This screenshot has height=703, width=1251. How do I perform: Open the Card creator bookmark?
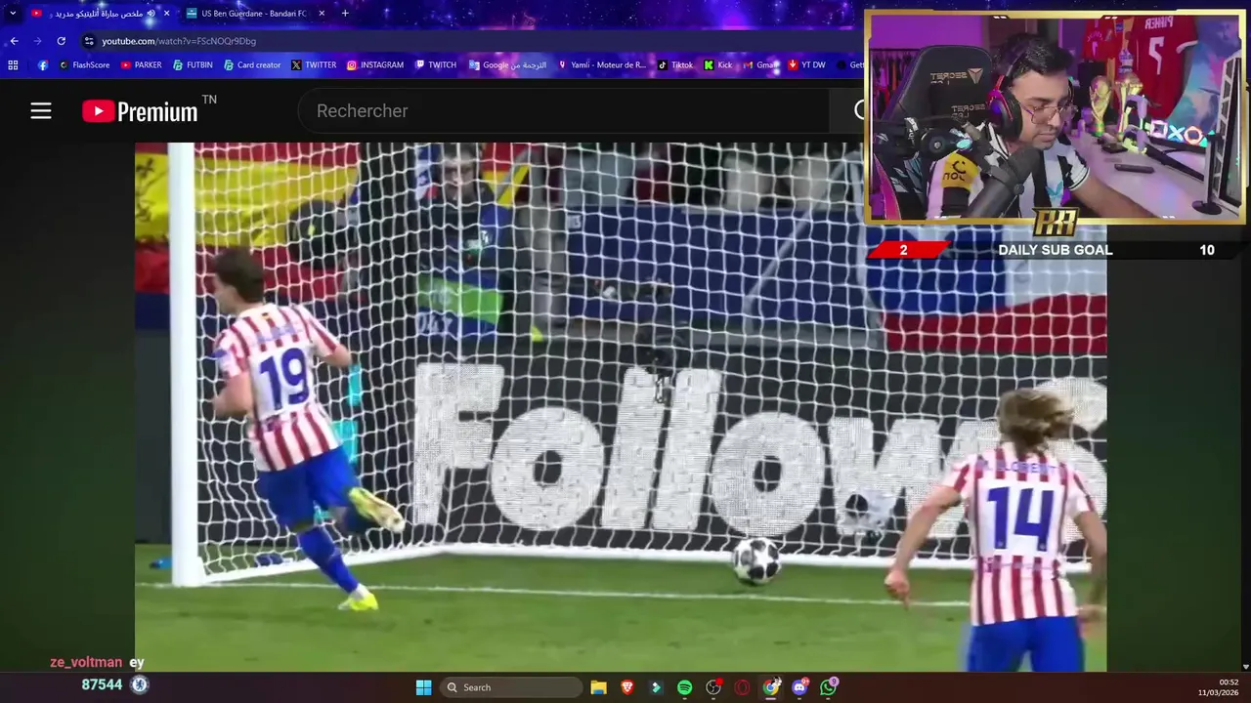pyautogui.click(x=252, y=65)
